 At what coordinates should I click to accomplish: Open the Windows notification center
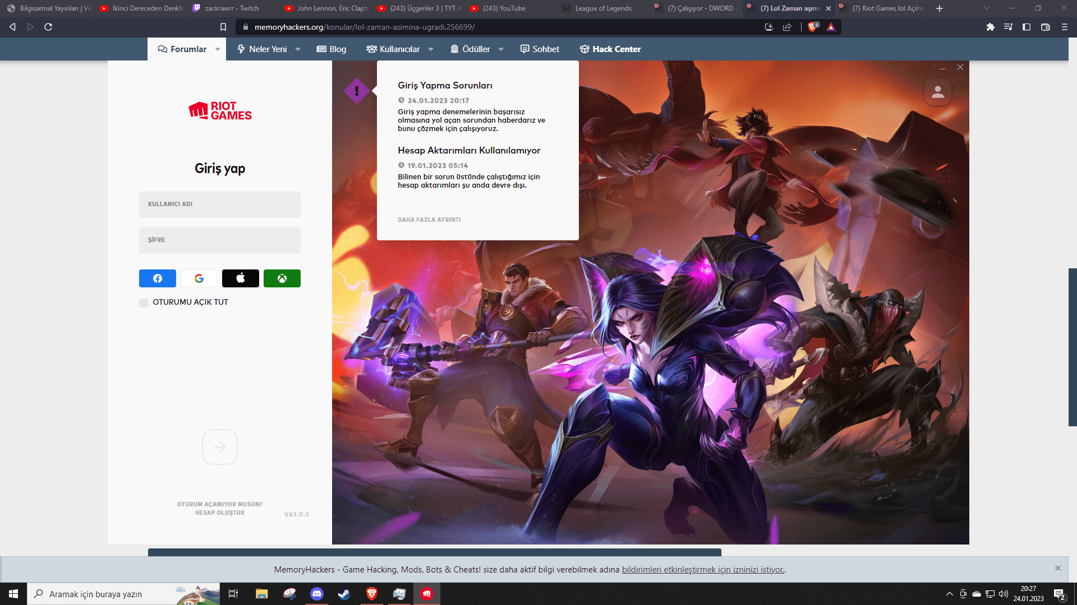1059,594
